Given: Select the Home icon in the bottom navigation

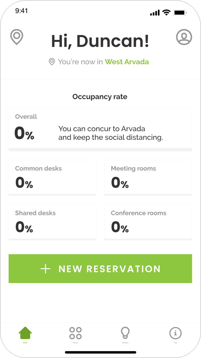Looking at the screenshot, I should (x=25, y=332).
